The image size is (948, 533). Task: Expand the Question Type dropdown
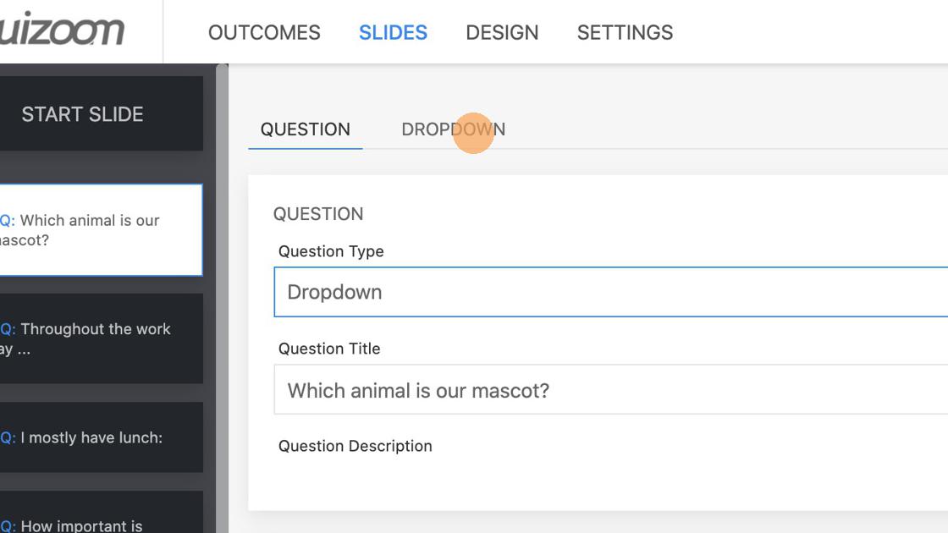click(609, 292)
